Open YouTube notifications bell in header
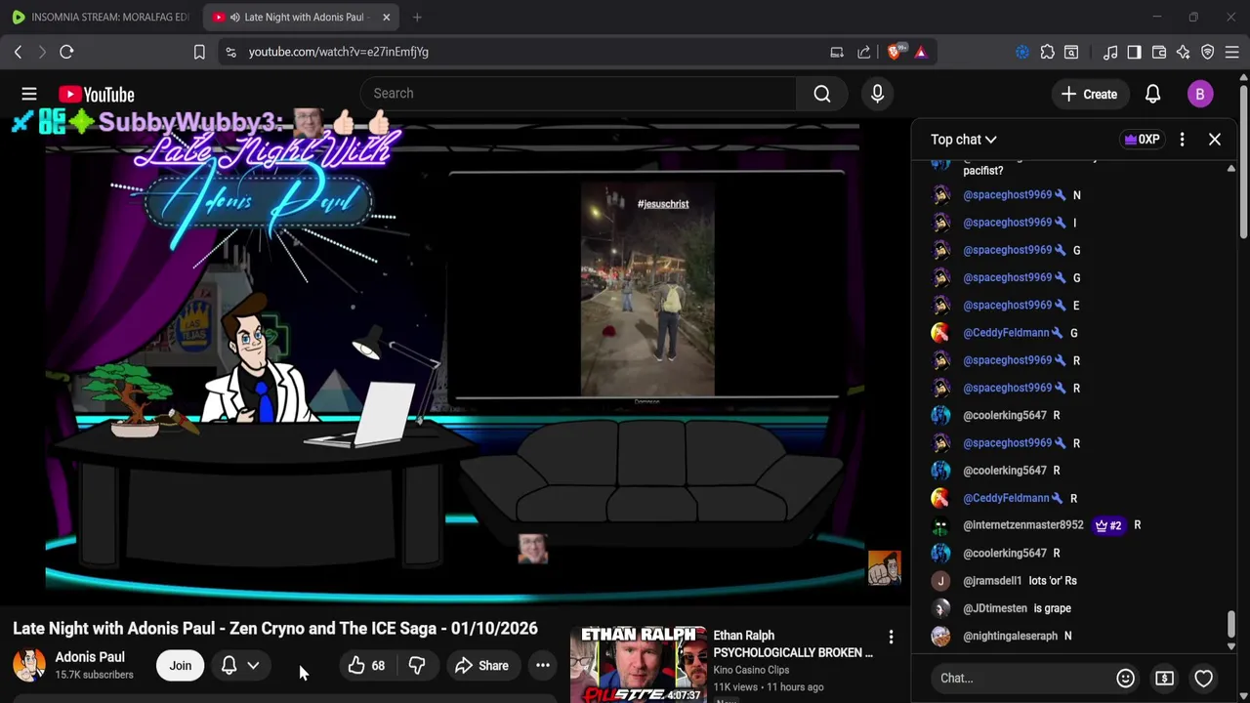The height and width of the screenshot is (703, 1250). point(1152,94)
